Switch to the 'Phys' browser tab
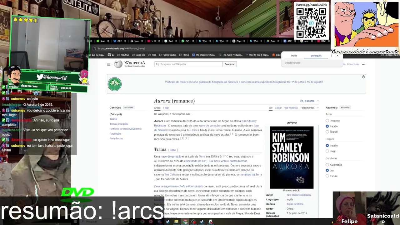Viewport: 400px width, 225px height. click(238, 41)
